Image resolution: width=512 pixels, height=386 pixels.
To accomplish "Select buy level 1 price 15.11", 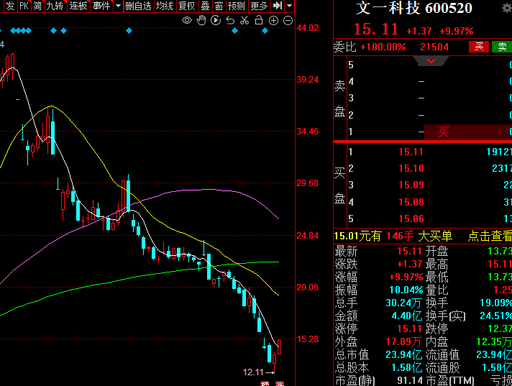I will point(411,152).
